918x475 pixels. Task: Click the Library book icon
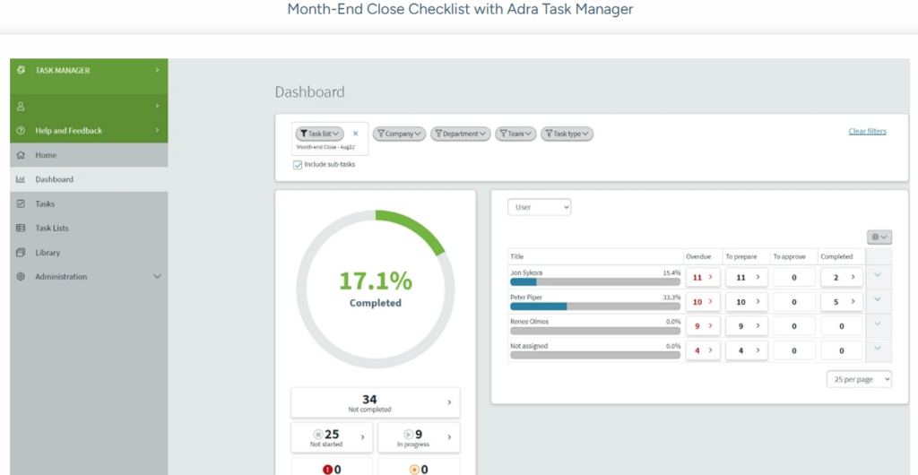[21, 253]
